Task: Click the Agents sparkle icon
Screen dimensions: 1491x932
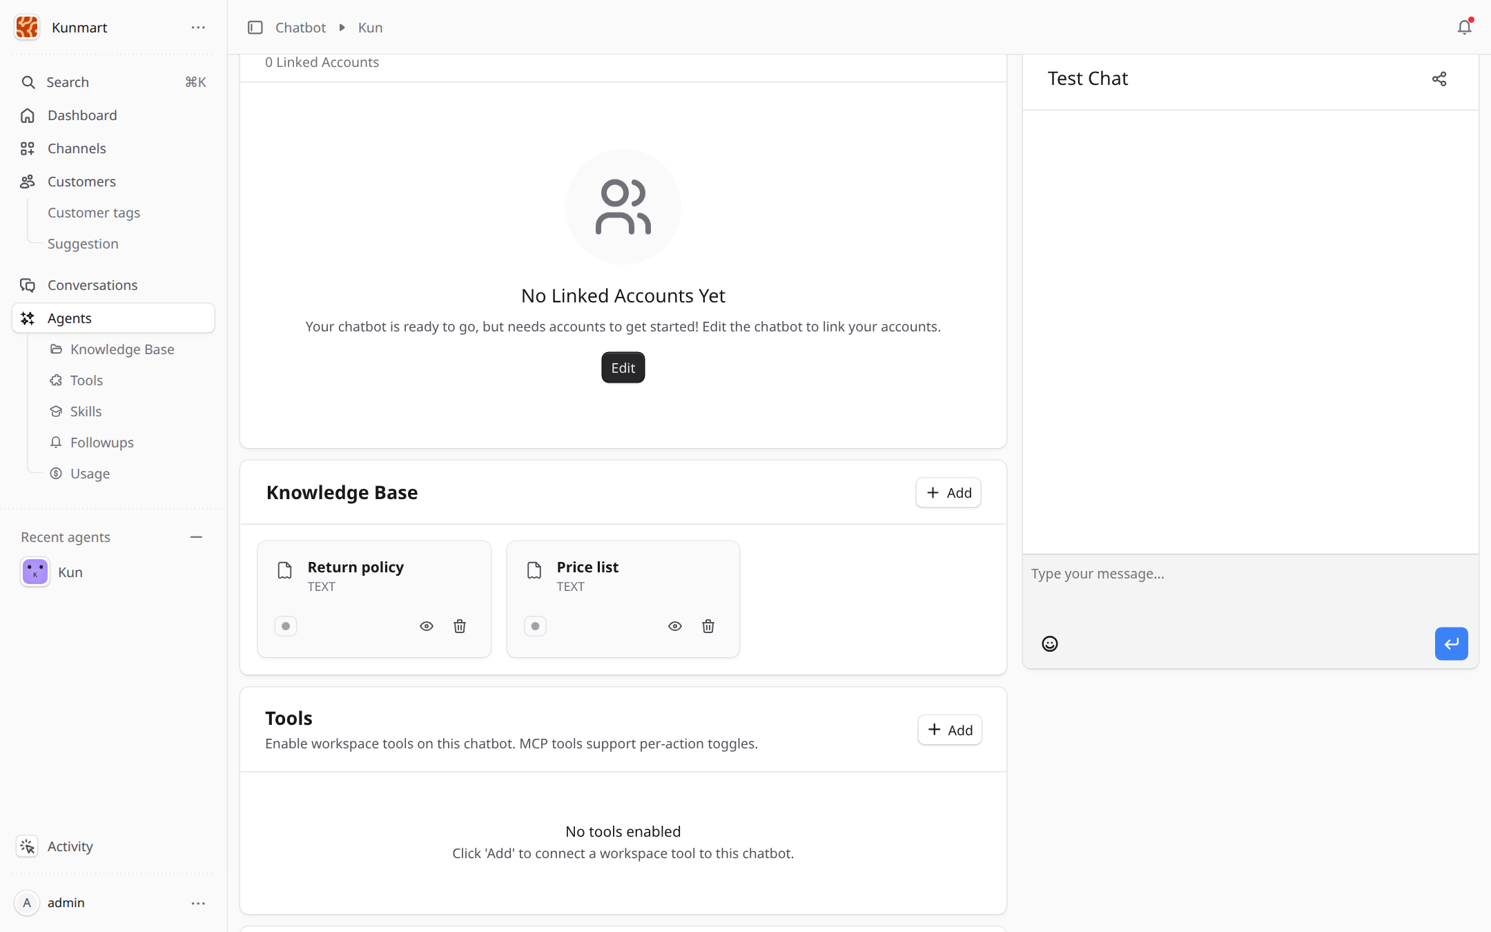Action: pos(28,318)
